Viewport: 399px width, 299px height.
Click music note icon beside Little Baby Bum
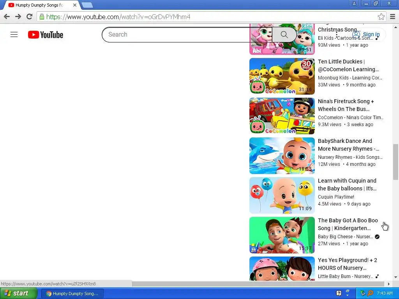(x=377, y=276)
